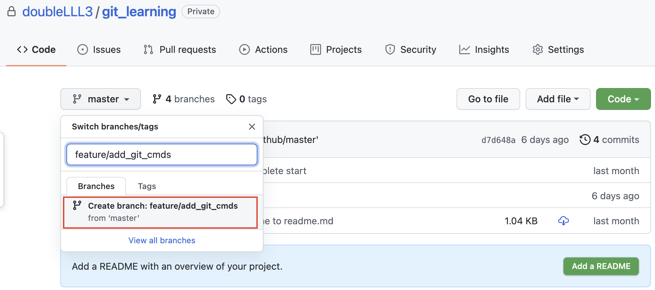Click the Security shield icon

(390, 49)
